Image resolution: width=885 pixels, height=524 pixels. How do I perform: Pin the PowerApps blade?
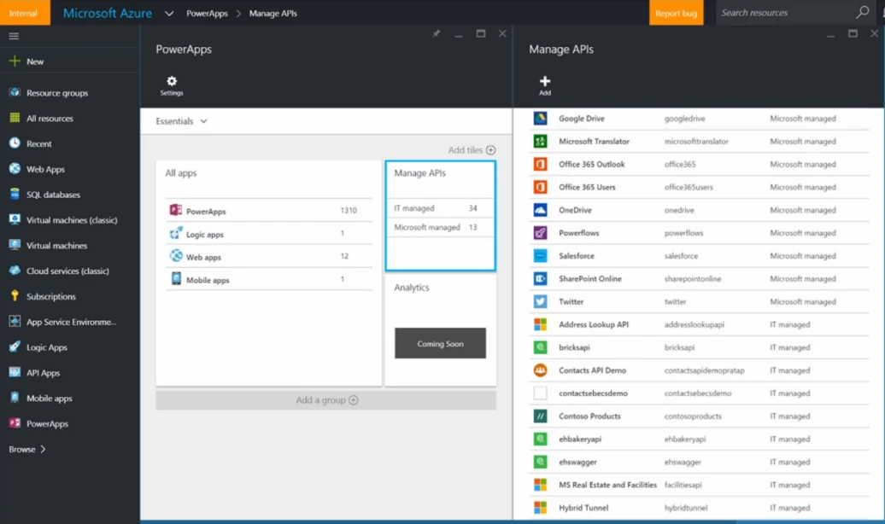pos(437,34)
